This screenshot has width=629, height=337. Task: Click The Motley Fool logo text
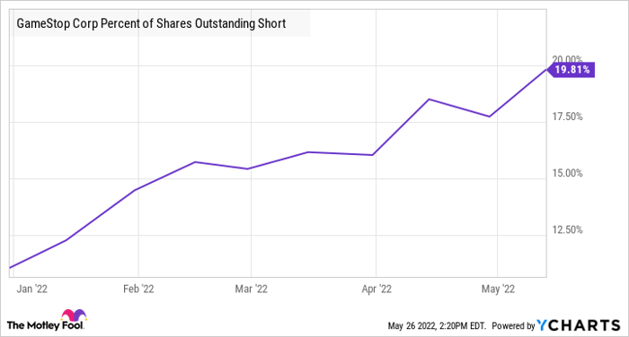click(45, 325)
